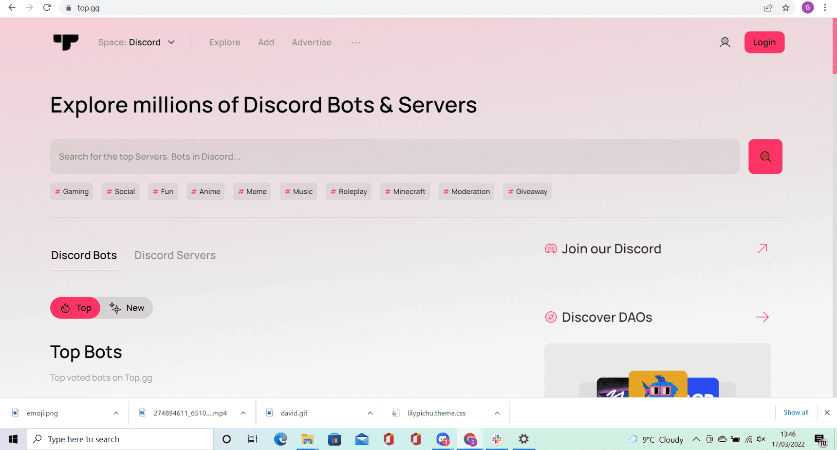The height and width of the screenshot is (450, 837).
Task: Expand emoji.png download options chevron
Action: (x=116, y=413)
